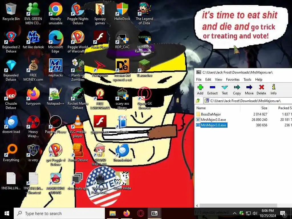Click the volume speaker tray icon
The image size is (292, 219).
(x=255, y=213)
